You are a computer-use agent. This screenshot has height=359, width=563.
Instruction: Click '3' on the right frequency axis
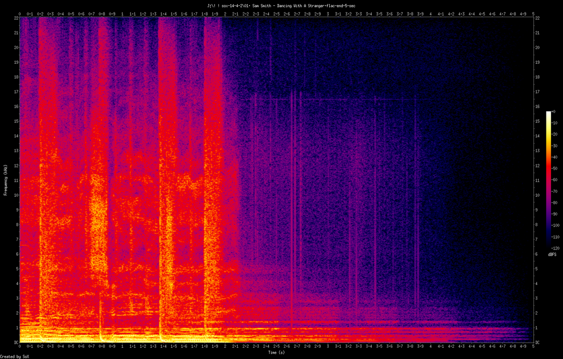(537, 298)
